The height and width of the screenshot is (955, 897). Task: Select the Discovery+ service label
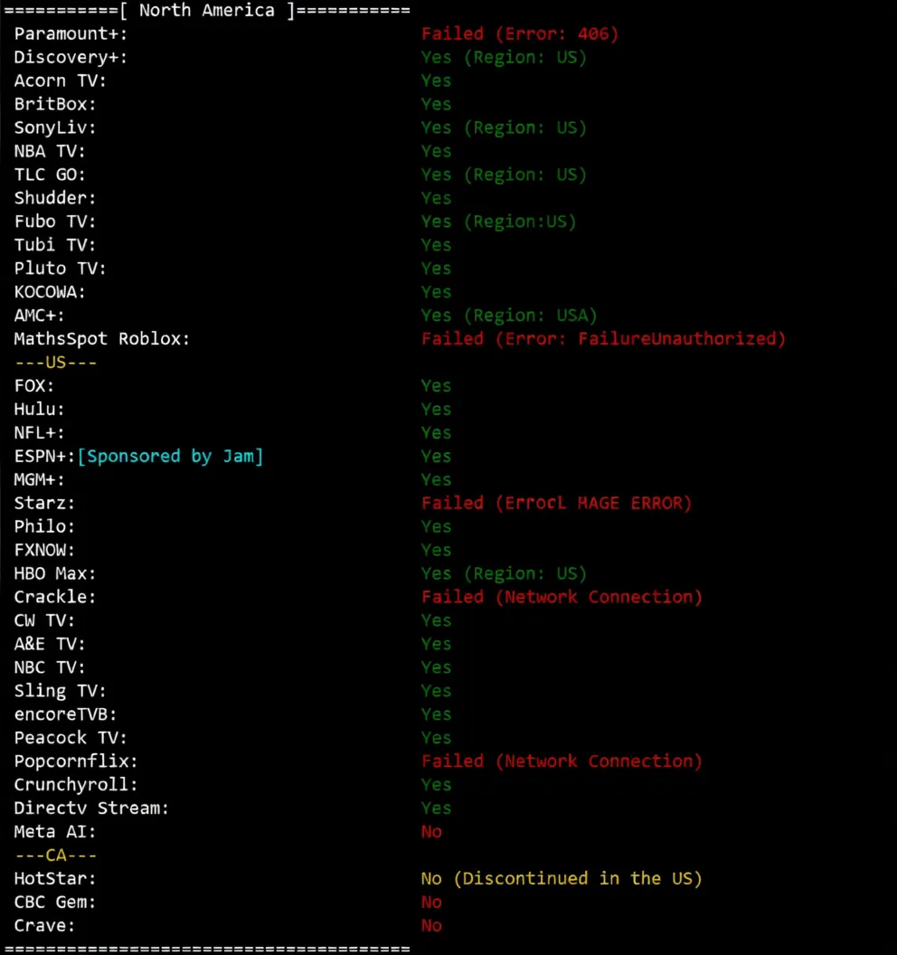[x=71, y=58]
